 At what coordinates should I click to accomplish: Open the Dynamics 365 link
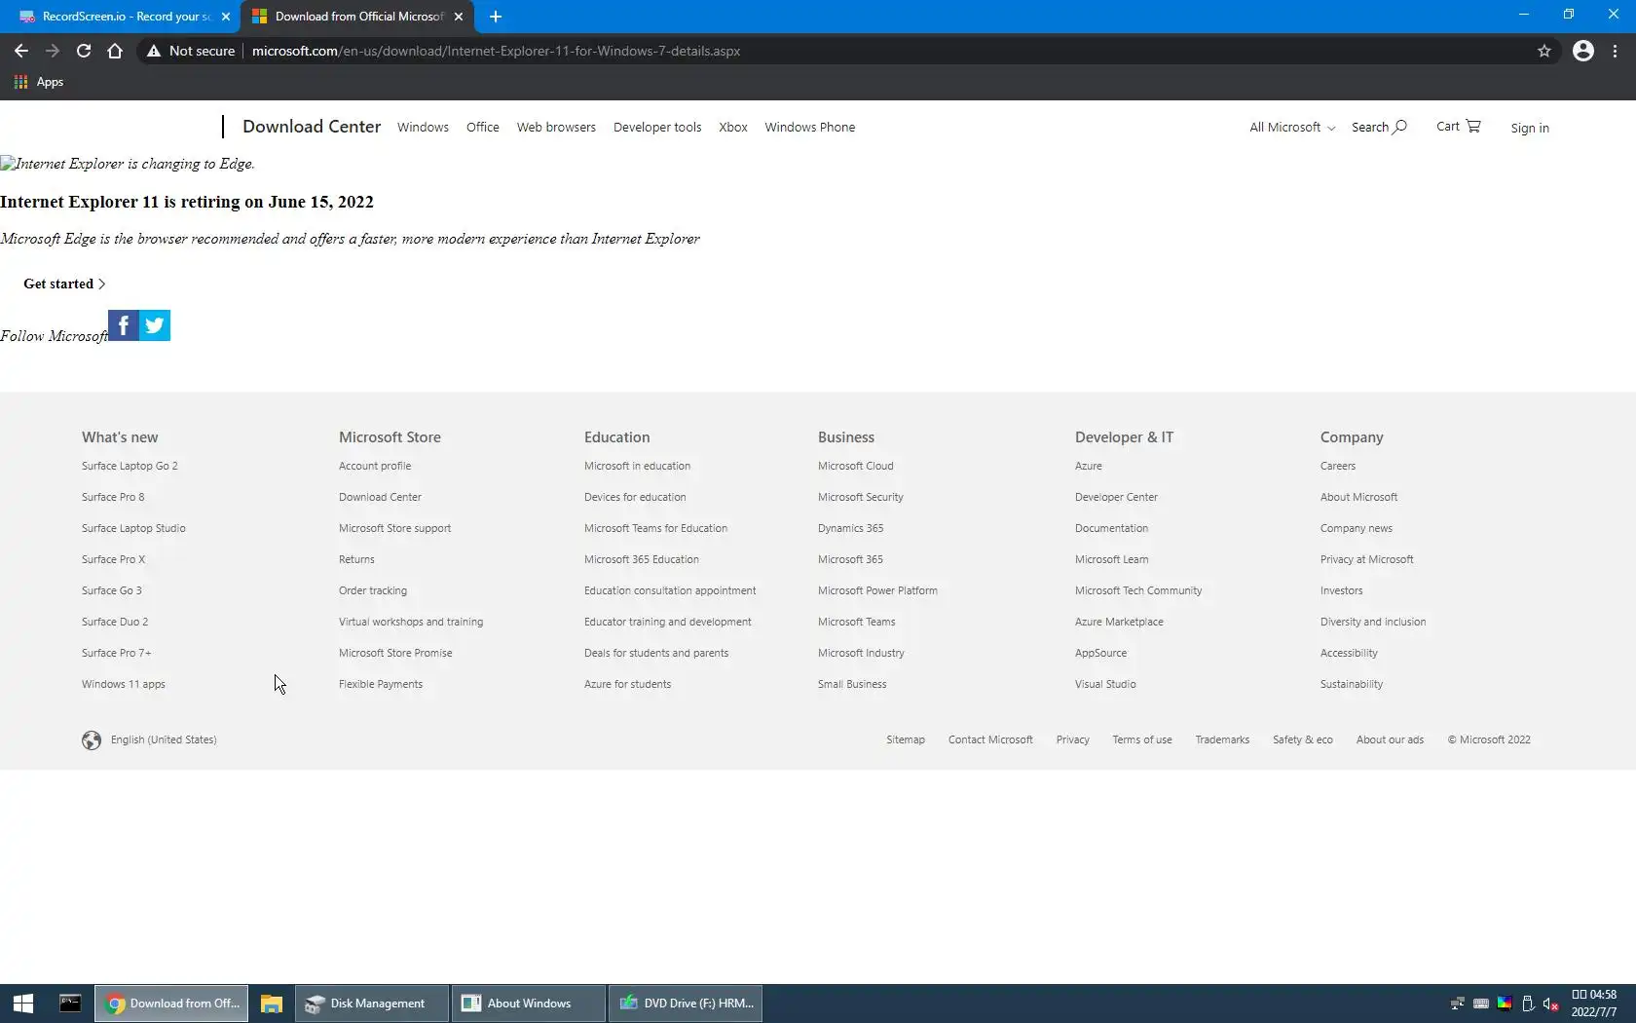(851, 528)
